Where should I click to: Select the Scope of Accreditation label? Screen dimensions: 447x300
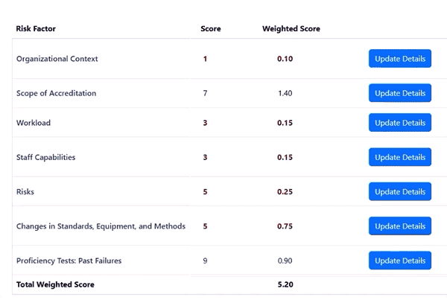(56, 93)
